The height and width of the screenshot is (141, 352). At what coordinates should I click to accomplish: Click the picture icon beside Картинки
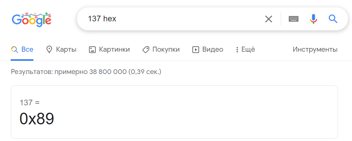(x=92, y=50)
